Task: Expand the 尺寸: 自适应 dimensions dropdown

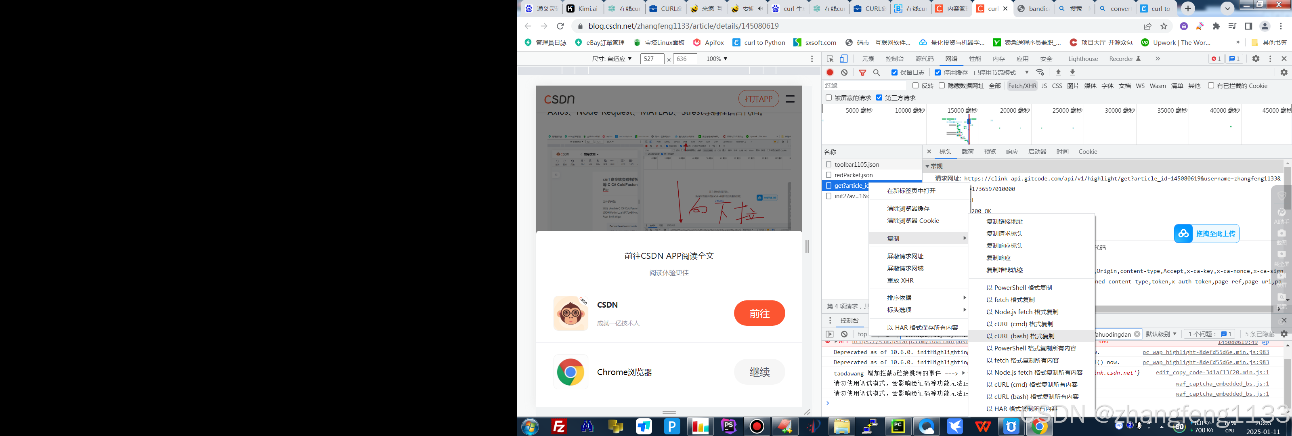Action: [x=611, y=59]
